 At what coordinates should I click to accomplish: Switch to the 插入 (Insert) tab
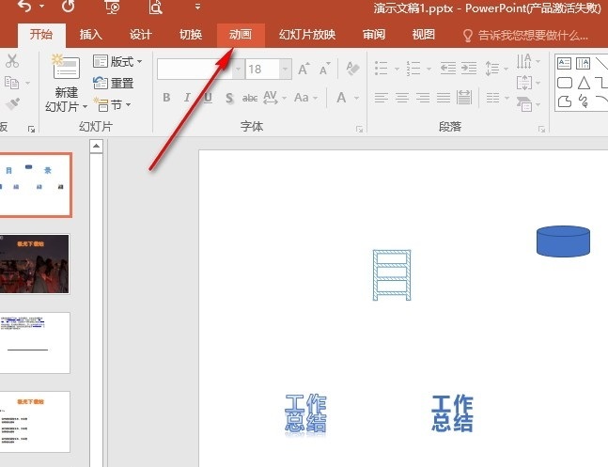click(91, 35)
